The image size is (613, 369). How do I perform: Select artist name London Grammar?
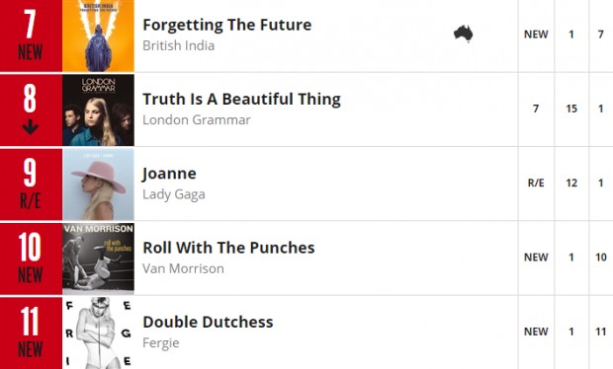[x=197, y=119]
